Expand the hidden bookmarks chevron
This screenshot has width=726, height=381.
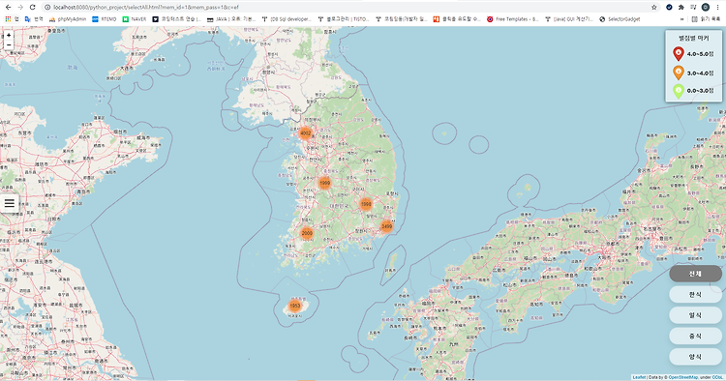(x=682, y=19)
